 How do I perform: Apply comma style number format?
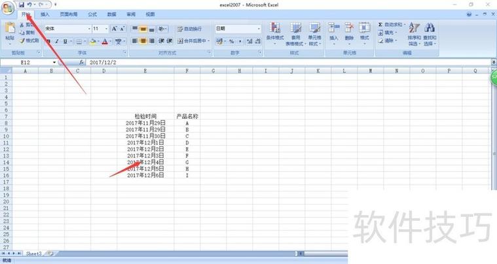240,41
